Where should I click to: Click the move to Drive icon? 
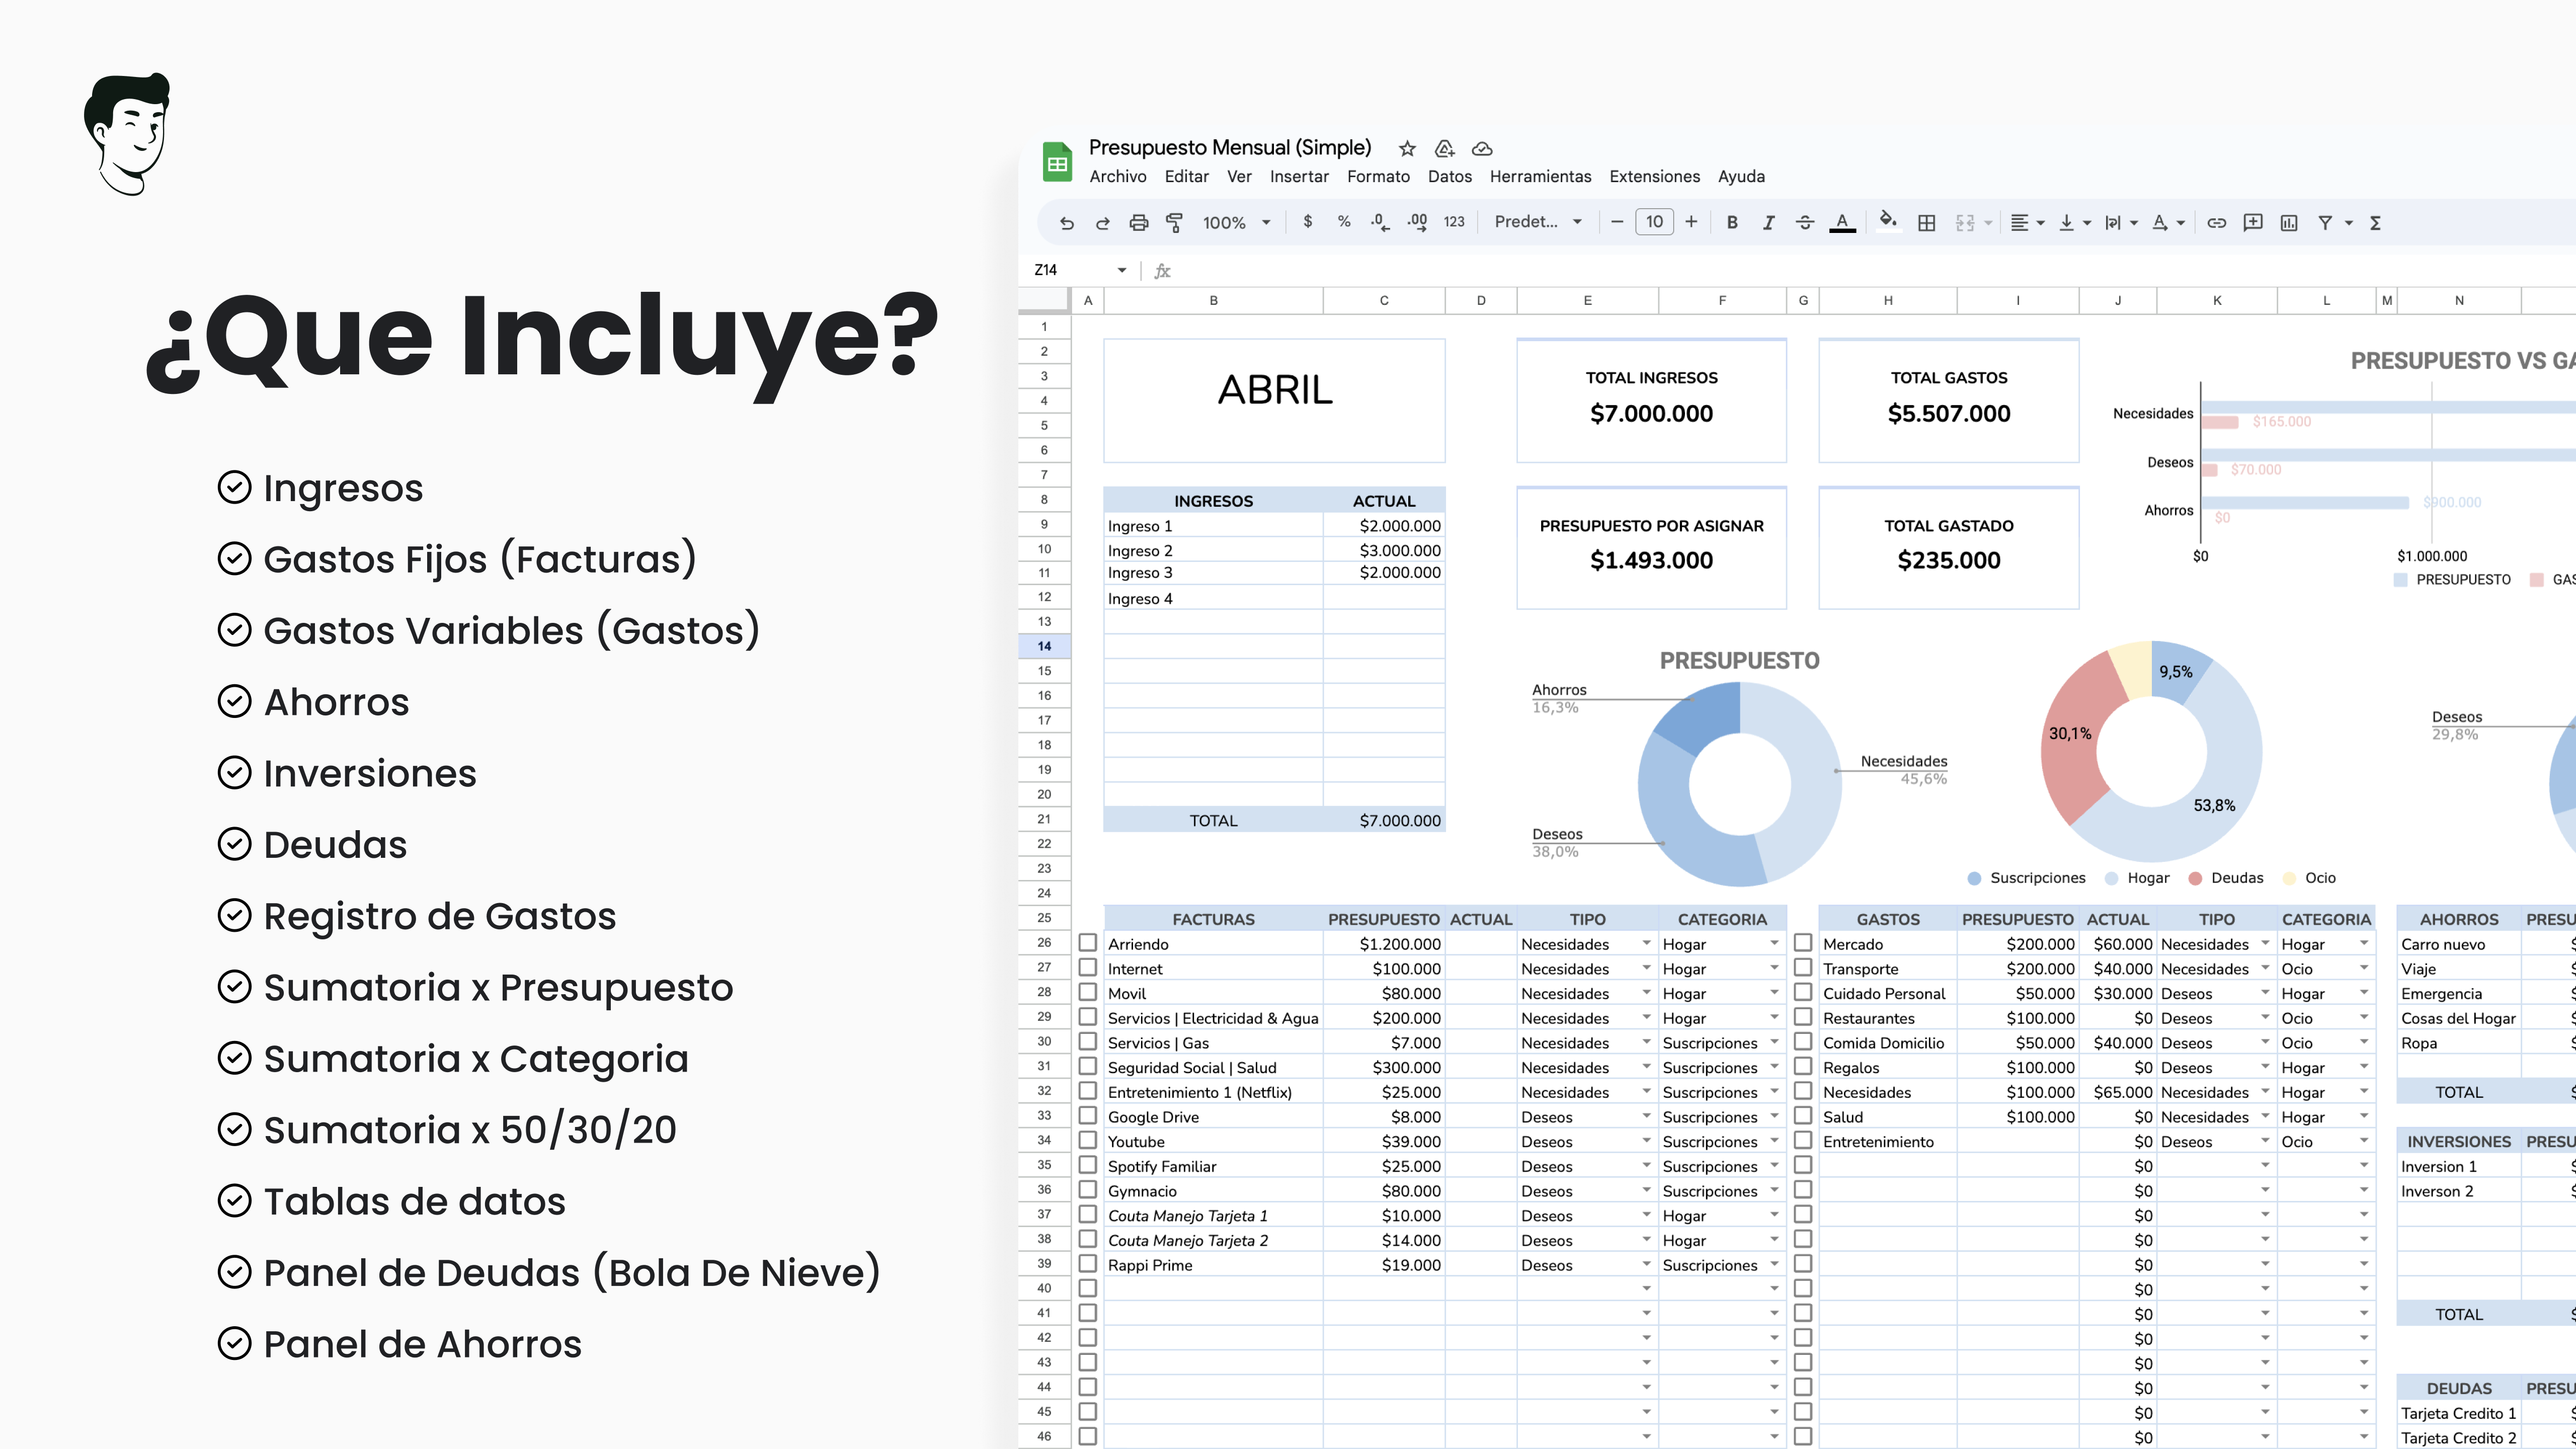[1445, 148]
